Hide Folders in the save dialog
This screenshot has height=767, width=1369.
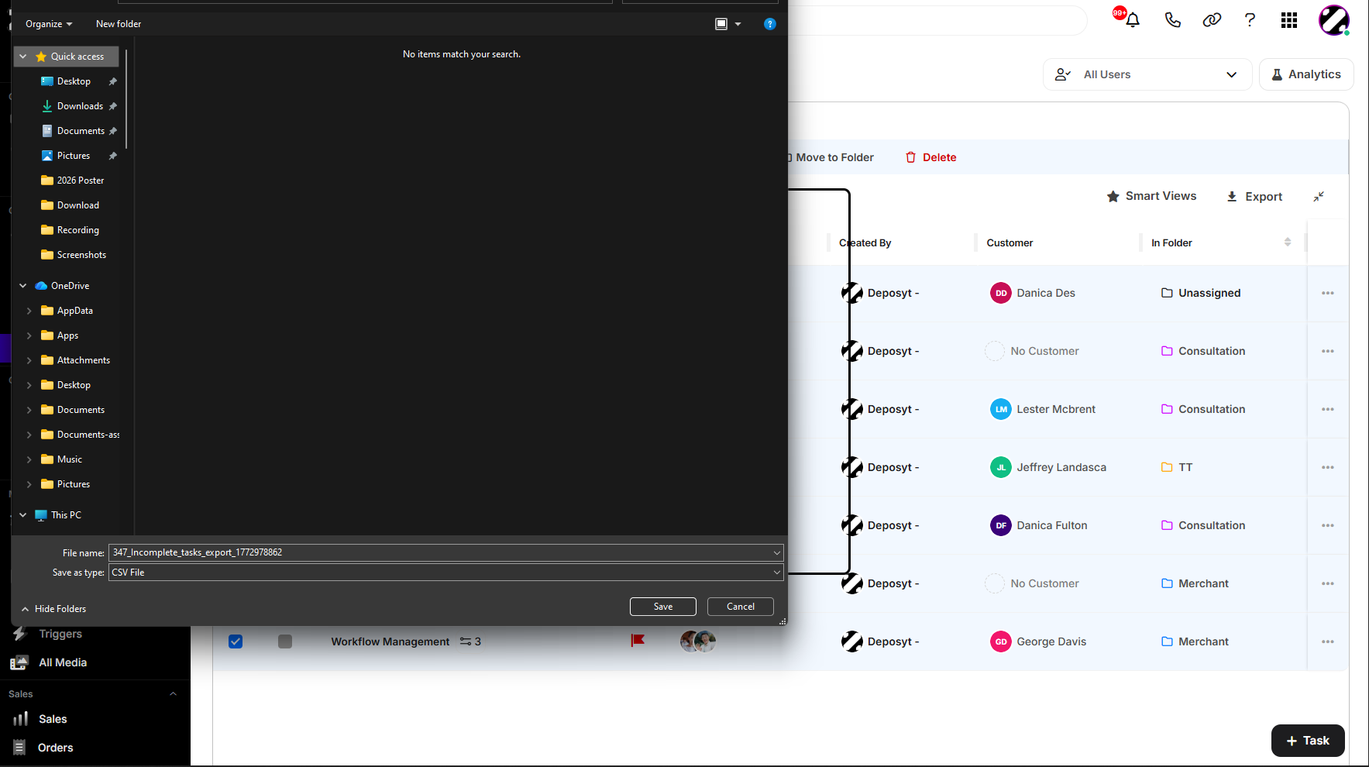pos(53,609)
